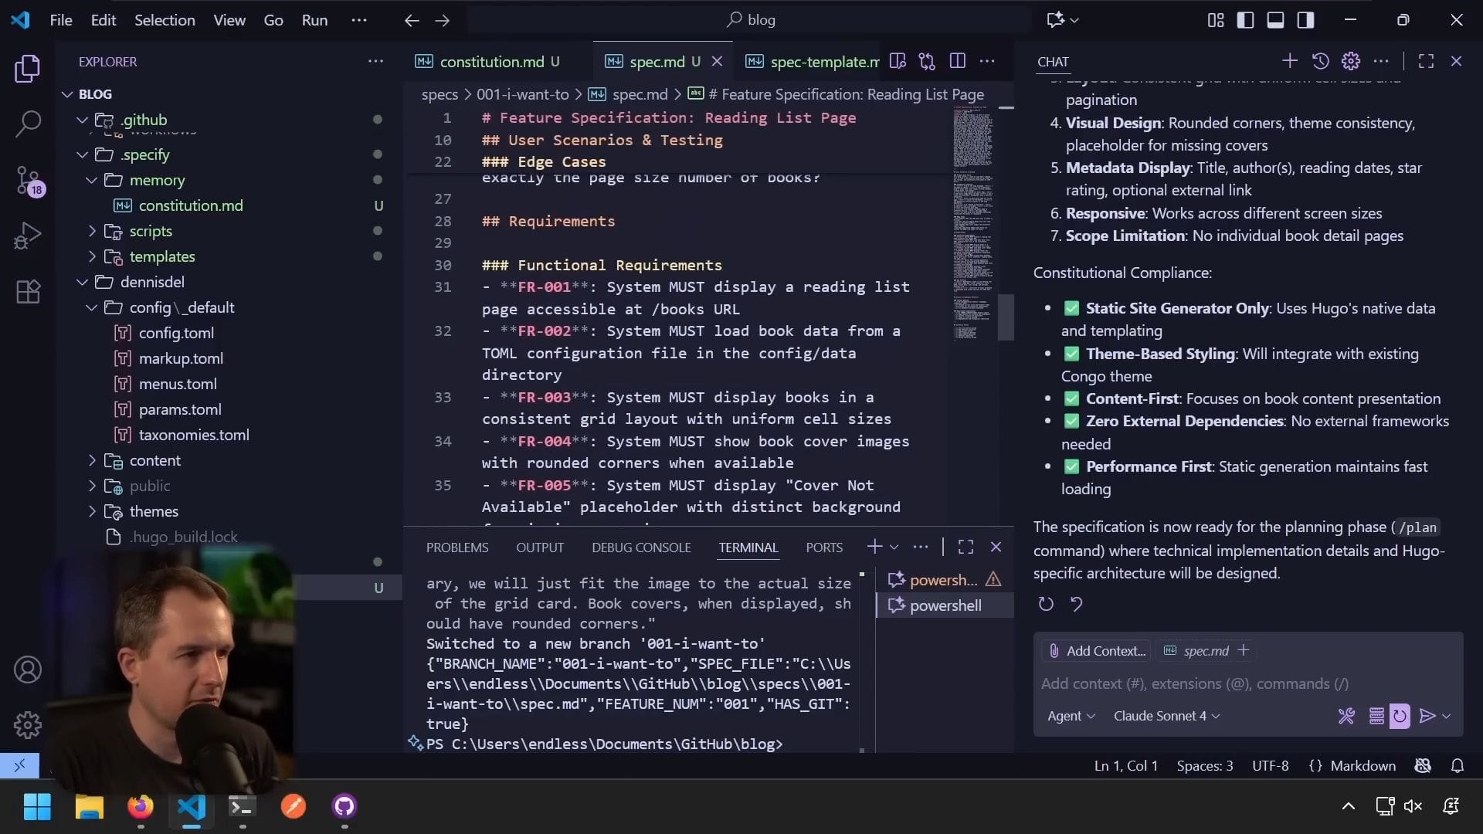Collapse the dennisdel folder
Image resolution: width=1483 pixels, height=834 pixels.
click(x=151, y=282)
